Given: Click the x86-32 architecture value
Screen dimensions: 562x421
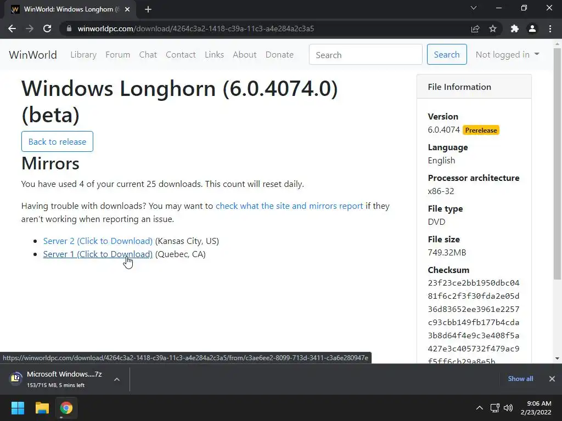Looking at the screenshot, I should (x=441, y=191).
